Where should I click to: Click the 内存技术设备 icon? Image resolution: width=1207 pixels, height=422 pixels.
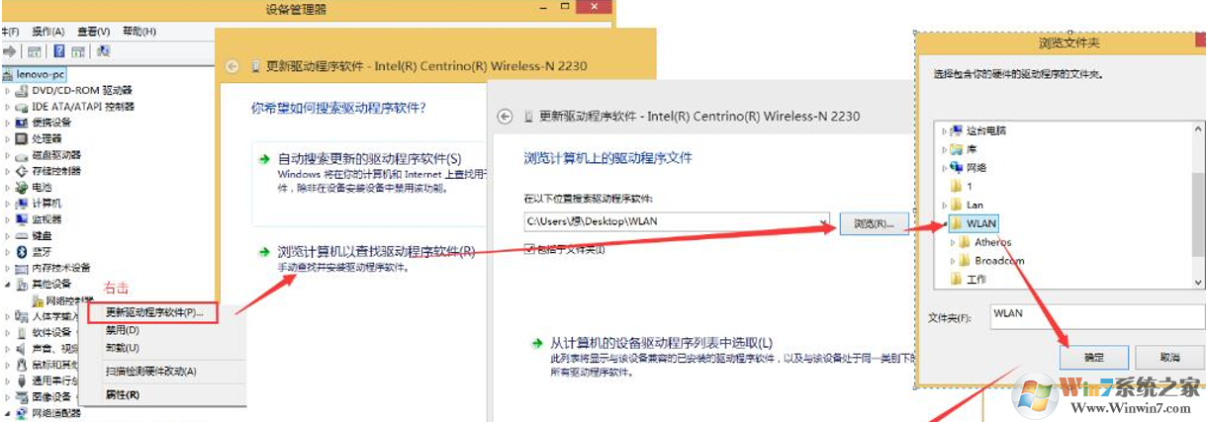(23, 268)
